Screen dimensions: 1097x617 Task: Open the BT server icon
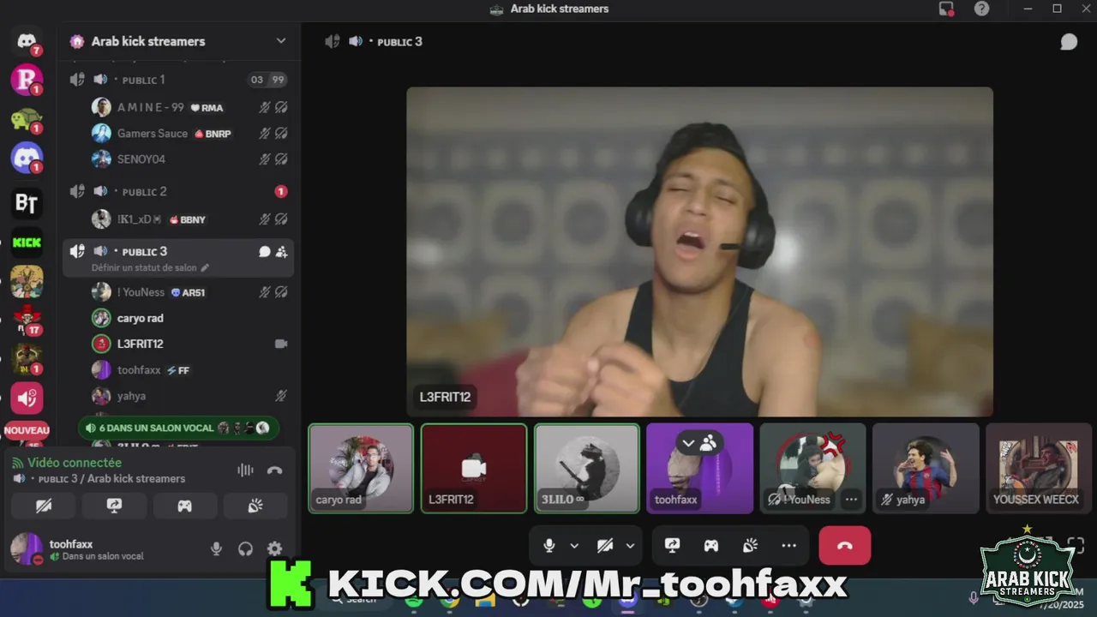tap(27, 203)
